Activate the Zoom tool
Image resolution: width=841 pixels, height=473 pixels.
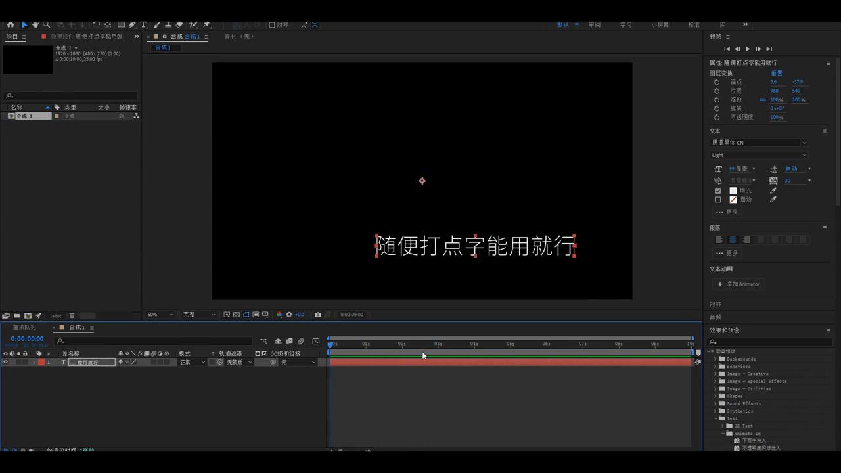(x=46, y=24)
